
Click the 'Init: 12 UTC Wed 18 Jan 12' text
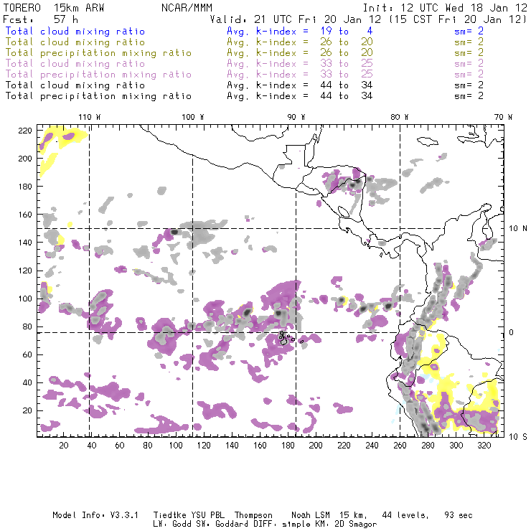[x=445, y=8]
